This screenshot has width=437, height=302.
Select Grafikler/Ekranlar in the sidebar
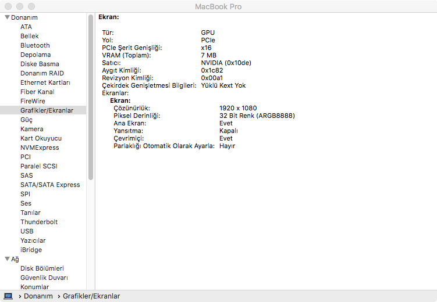click(x=47, y=110)
